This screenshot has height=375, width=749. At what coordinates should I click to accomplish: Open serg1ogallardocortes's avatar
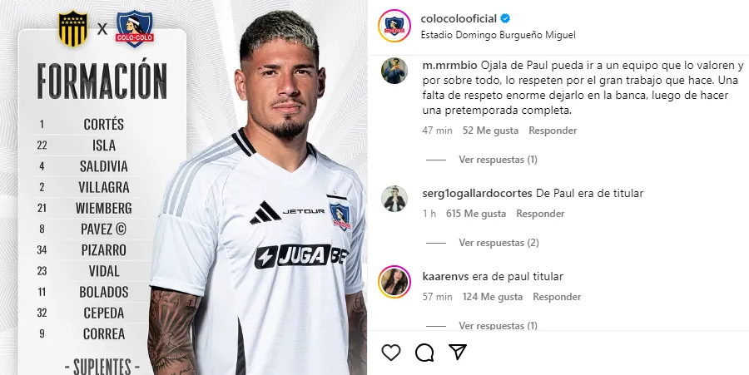coord(394,199)
